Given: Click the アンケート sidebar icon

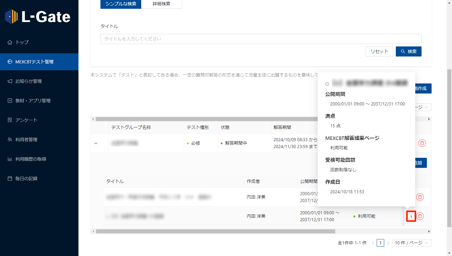Looking at the screenshot, I should coord(10,120).
